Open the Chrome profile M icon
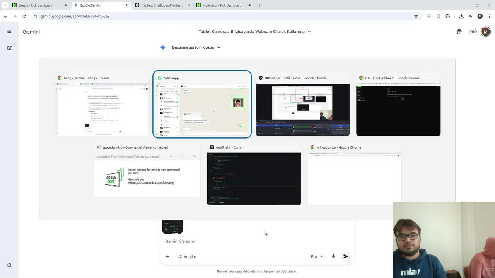The width and height of the screenshot is (495, 278). click(480, 16)
